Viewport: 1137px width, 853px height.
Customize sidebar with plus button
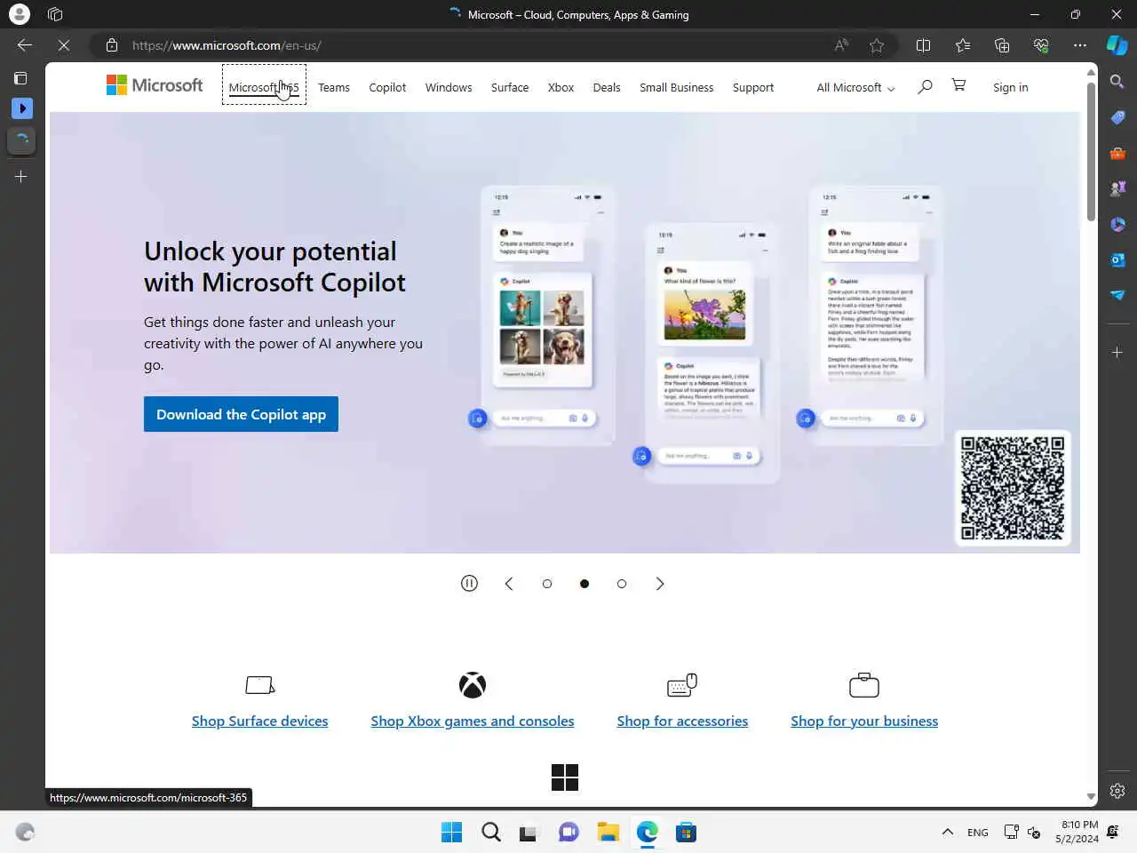1117,353
